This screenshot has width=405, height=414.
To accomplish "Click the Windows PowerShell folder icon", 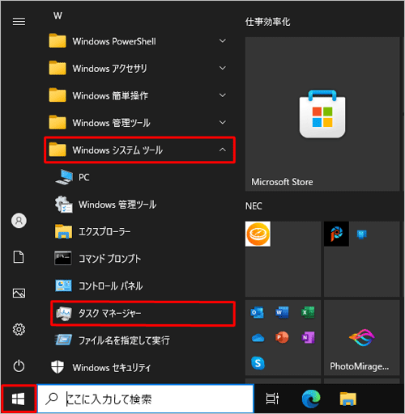I will tap(58, 40).
